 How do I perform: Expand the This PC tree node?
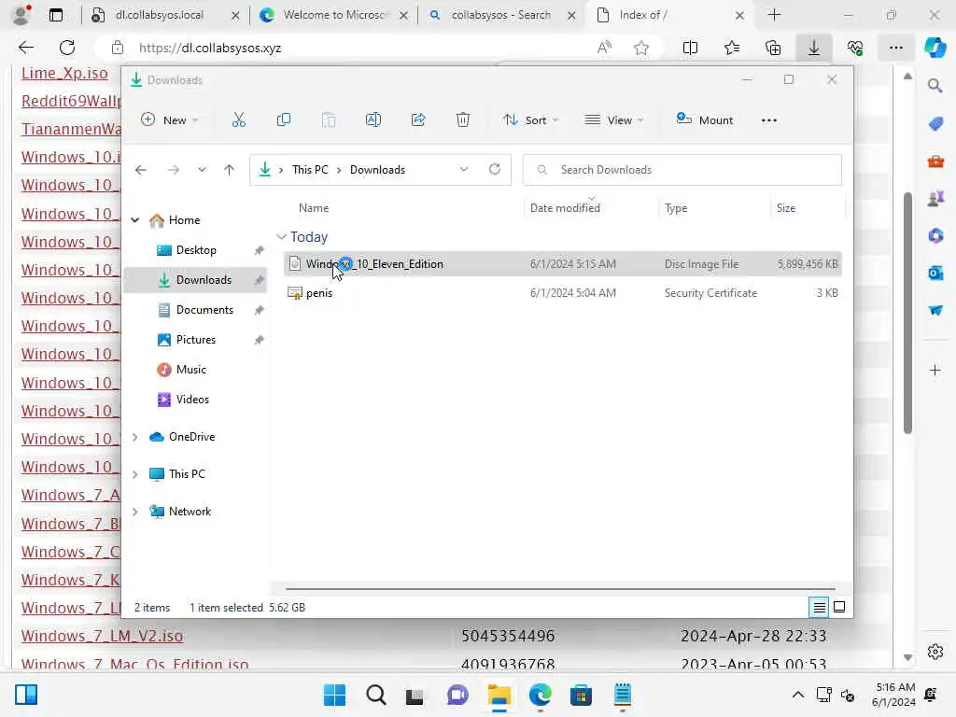point(134,474)
